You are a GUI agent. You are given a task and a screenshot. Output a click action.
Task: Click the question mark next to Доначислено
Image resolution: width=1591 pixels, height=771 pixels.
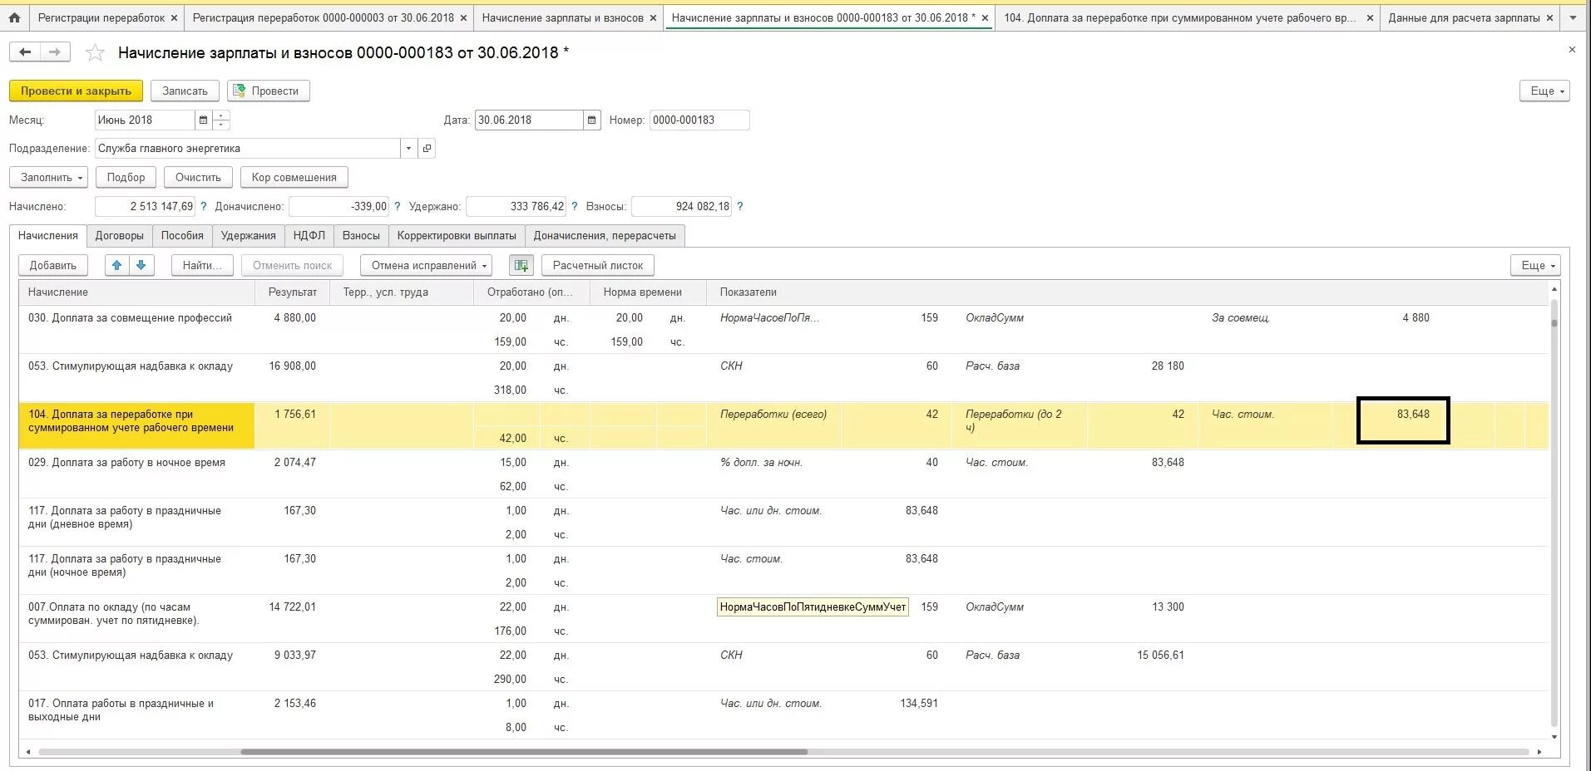[397, 206]
